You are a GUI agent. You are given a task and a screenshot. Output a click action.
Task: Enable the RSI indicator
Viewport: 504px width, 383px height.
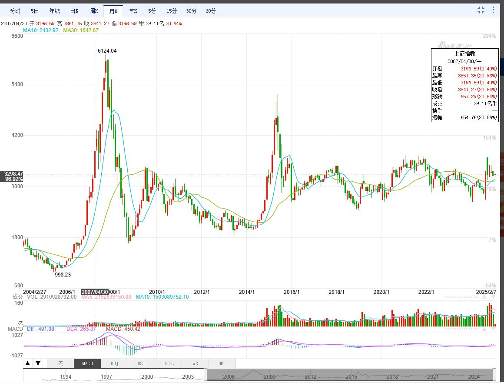point(141,363)
